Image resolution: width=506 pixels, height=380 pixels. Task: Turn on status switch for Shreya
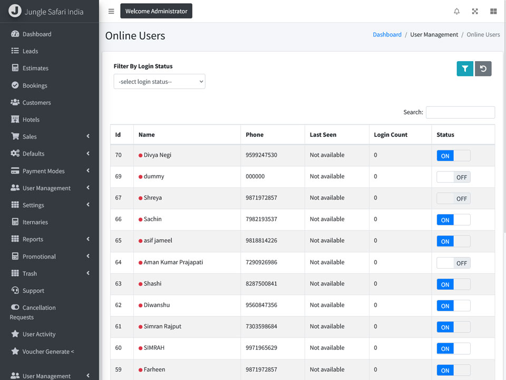tap(453, 198)
